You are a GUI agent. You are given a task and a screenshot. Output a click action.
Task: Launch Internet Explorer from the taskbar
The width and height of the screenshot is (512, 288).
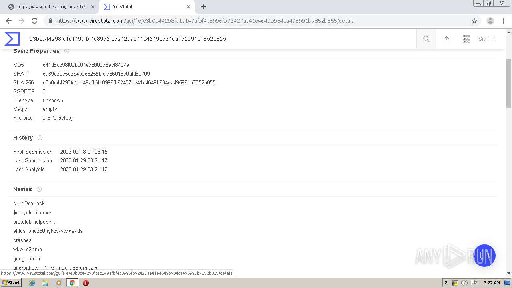pos(32,282)
